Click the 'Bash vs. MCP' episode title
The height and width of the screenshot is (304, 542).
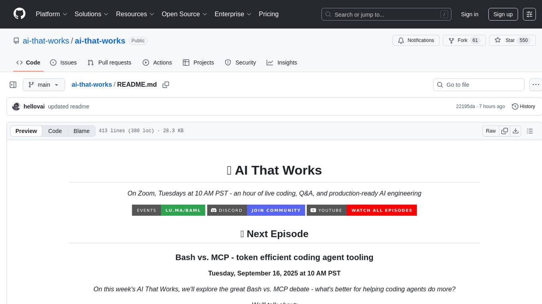pos(274,257)
